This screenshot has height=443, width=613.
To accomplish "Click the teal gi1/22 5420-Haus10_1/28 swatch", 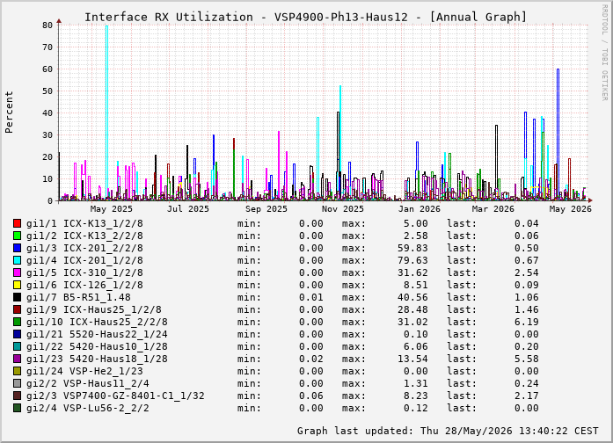I will [17, 346].
